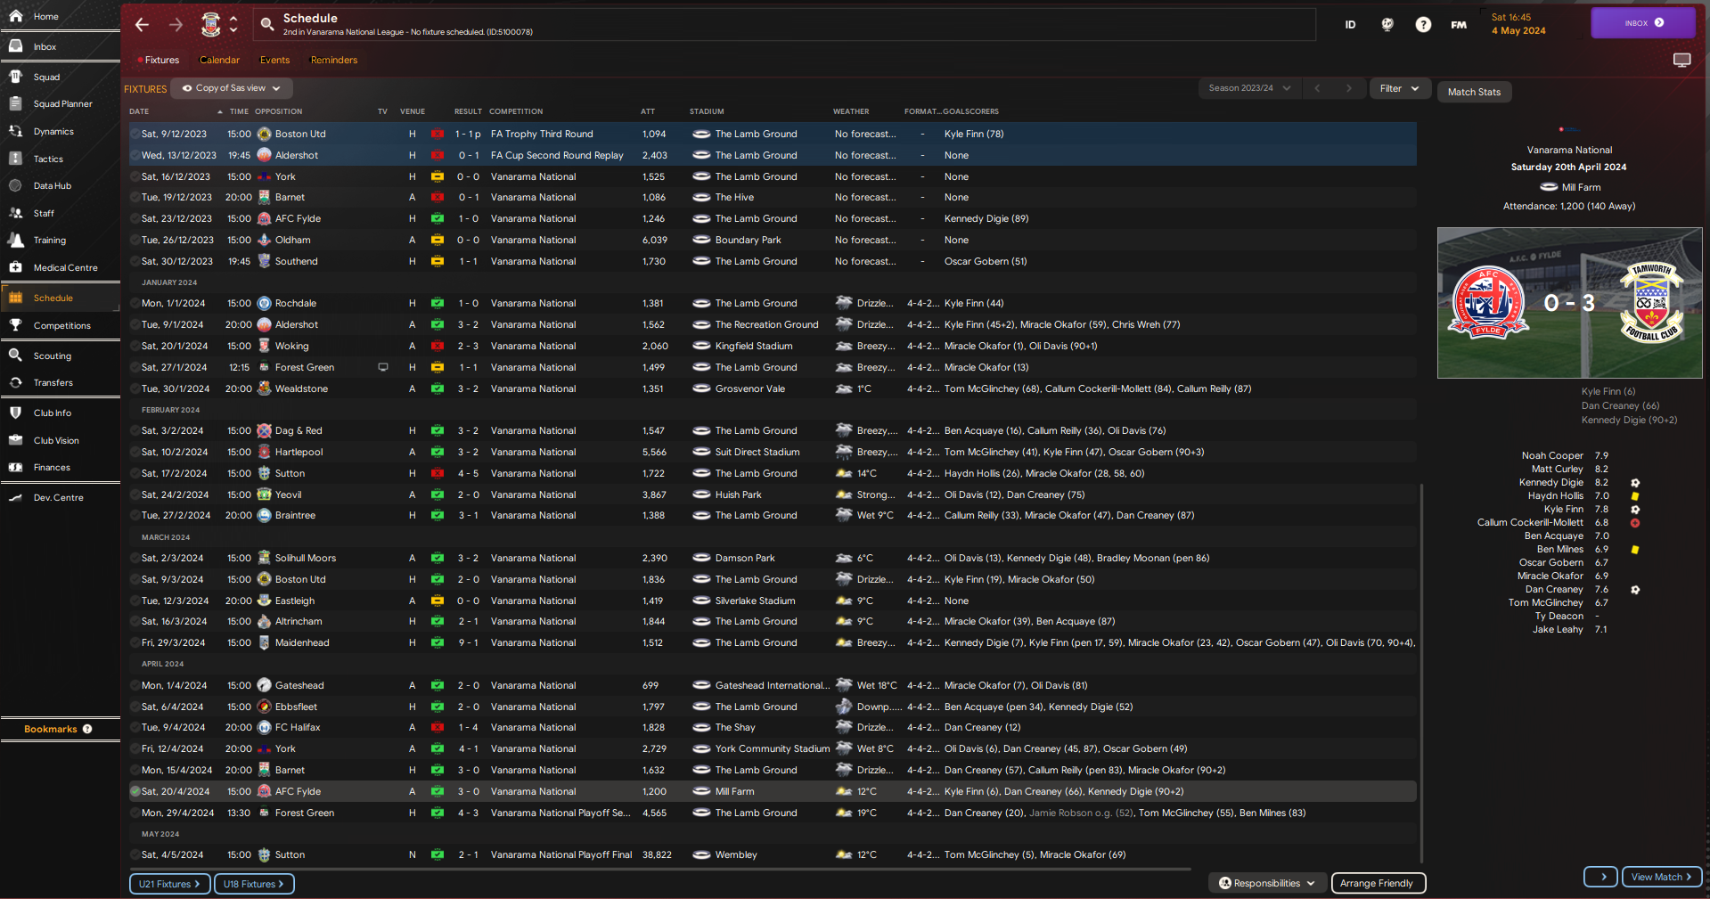Viewport: 1710px width, 899px height.
Task: Open the Filter dropdown
Action: [1399, 88]
